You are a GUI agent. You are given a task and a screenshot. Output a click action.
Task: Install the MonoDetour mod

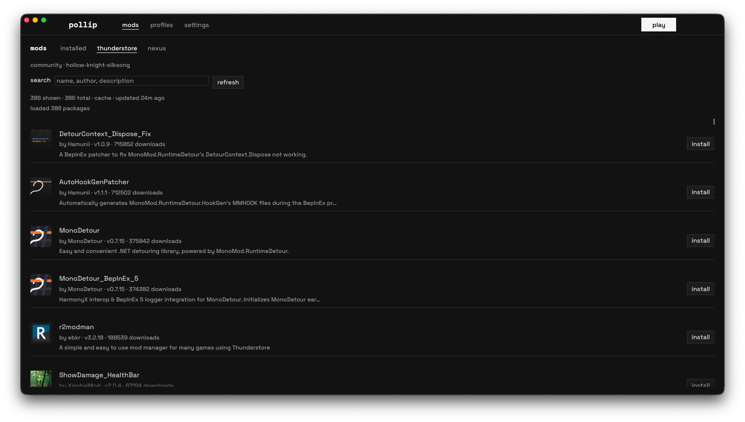tap(700, 240)
